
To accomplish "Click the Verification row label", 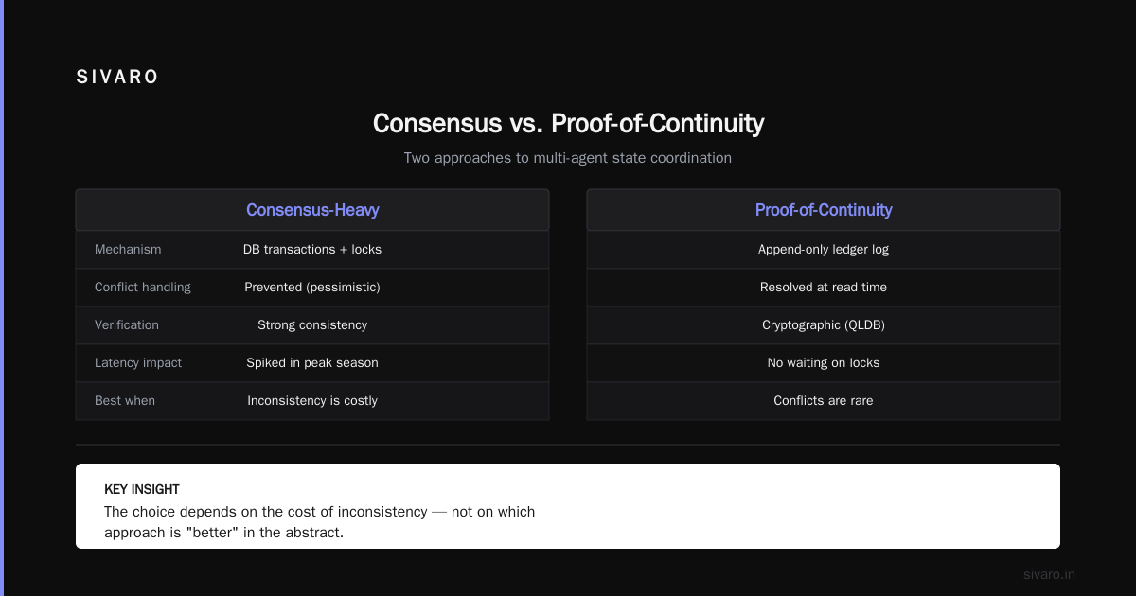I will click(x=127, y=324).
